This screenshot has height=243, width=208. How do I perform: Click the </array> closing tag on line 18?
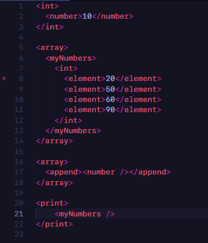pyautogui.click(x=54, y=183)
